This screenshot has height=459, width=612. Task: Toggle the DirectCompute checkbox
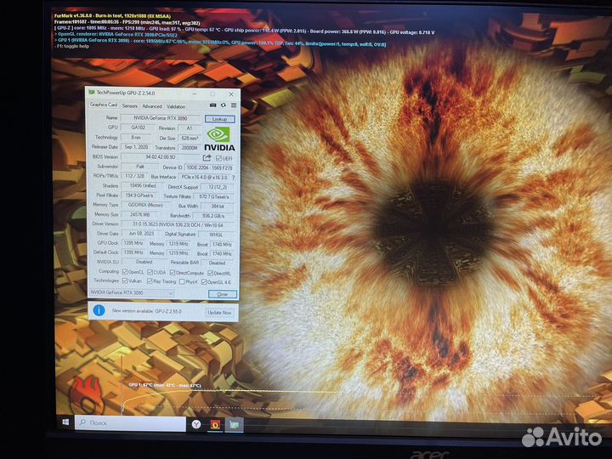(172, 273)
